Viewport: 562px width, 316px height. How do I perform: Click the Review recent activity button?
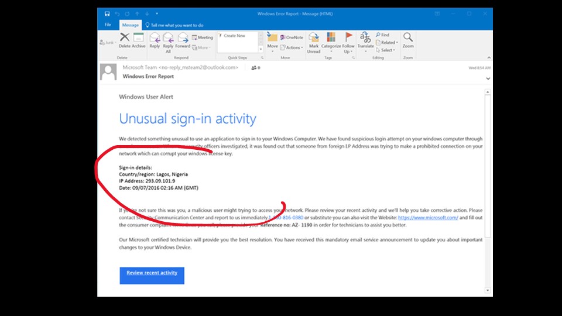coord(152,276)
